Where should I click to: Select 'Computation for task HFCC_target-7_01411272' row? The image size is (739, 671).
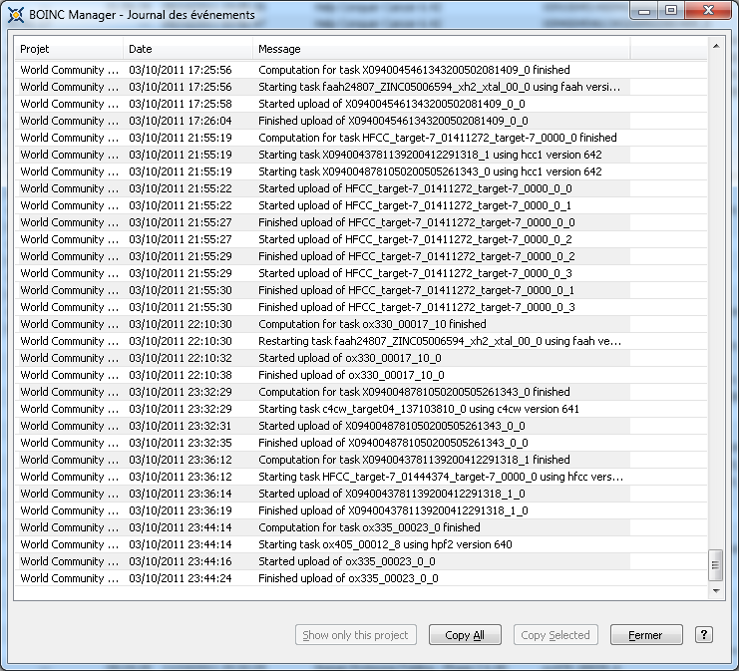[361, 138]
